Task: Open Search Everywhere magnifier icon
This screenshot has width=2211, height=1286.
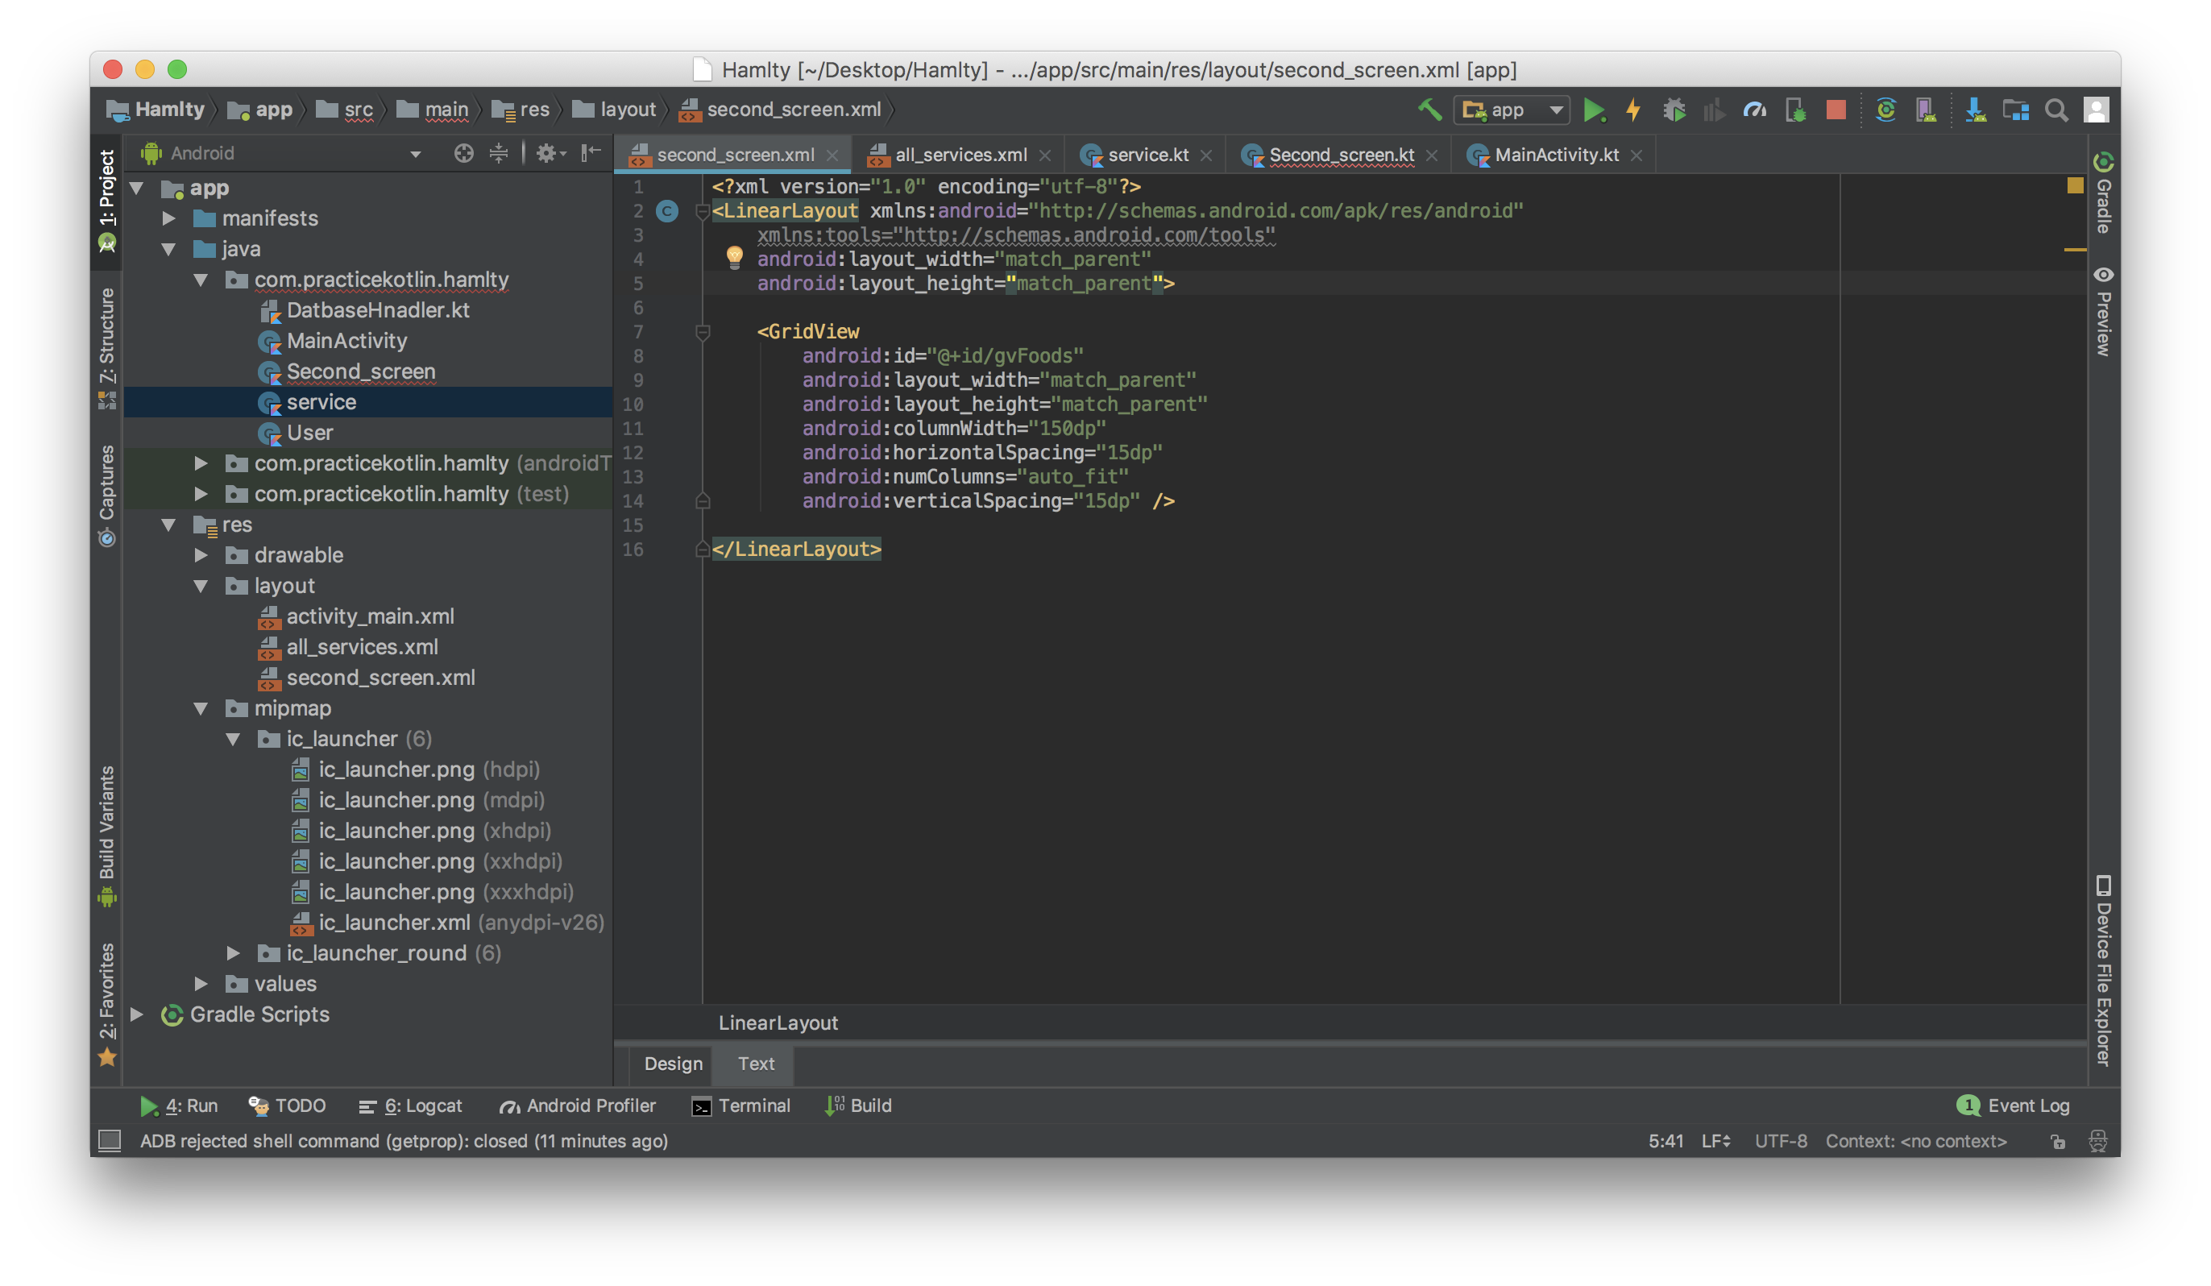Action: point(2055,110)
